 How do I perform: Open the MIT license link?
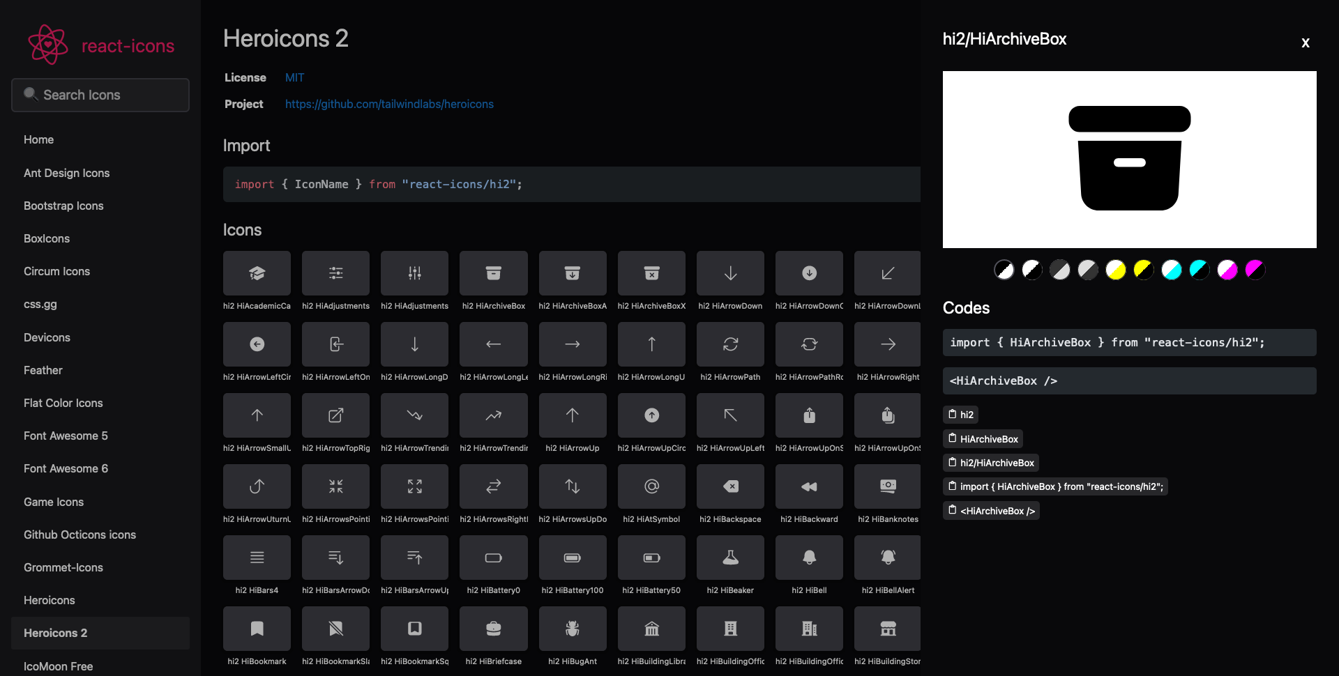pos(294,77)
